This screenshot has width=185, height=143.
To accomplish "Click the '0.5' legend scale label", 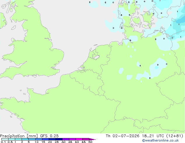I will (10, 142).
